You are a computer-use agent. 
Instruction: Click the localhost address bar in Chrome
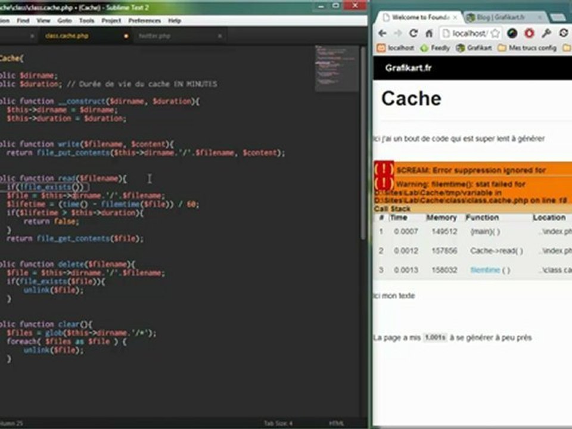tap(470, 33)
